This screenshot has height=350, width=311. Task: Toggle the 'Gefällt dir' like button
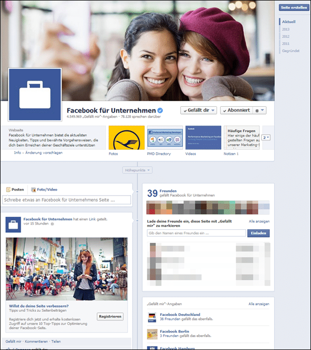pos(198,110)
